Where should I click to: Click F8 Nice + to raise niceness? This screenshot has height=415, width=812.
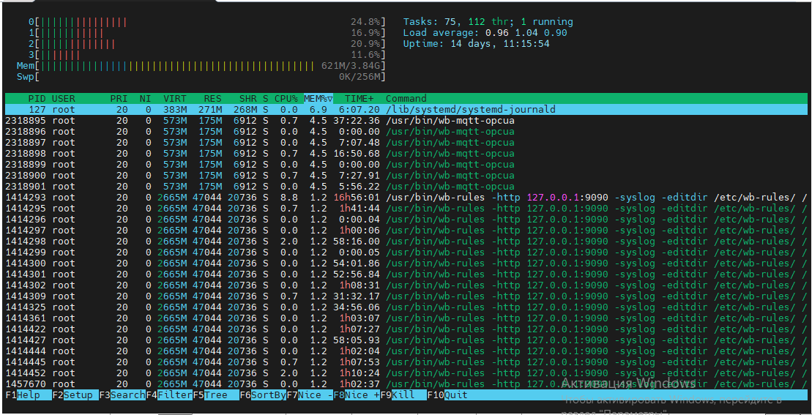357,395
